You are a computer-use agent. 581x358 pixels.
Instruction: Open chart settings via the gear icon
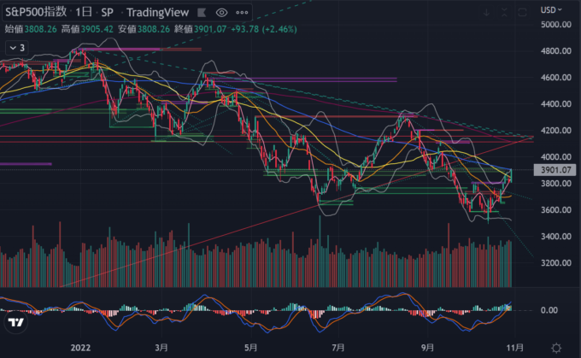coord(557,347)
